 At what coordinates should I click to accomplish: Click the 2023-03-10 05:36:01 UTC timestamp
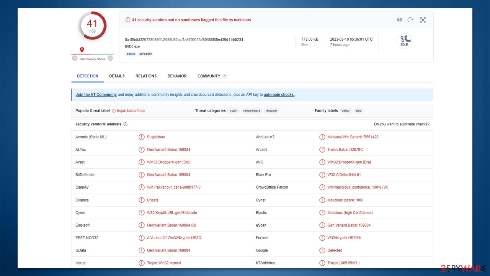[351, 39]
